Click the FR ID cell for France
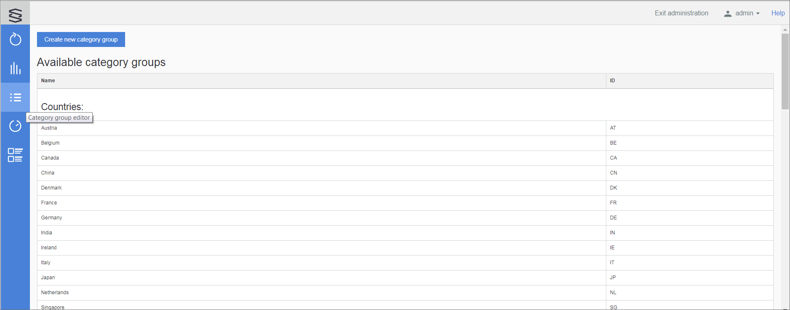 coord(613,203)
